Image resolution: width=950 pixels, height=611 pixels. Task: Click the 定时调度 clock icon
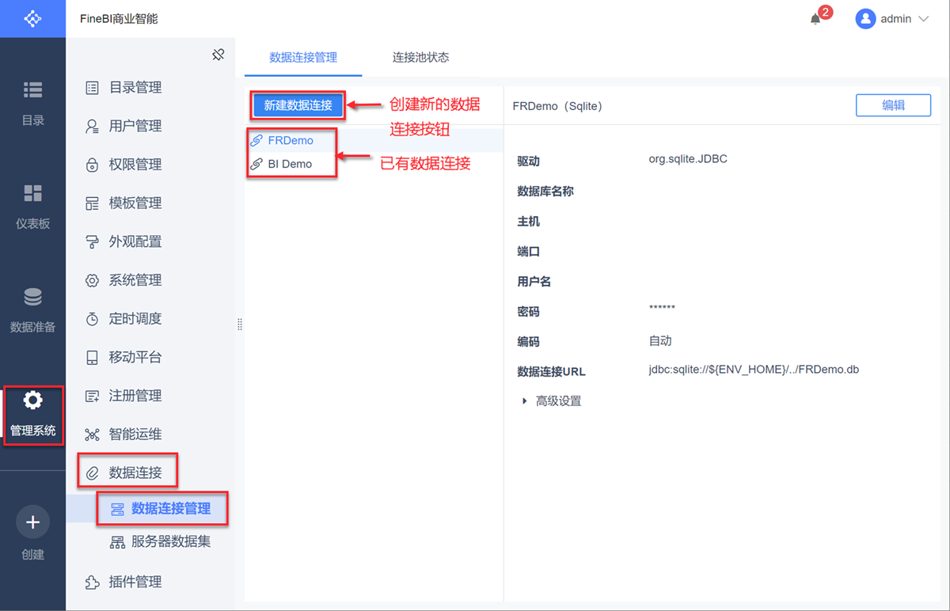click(93, 319)
